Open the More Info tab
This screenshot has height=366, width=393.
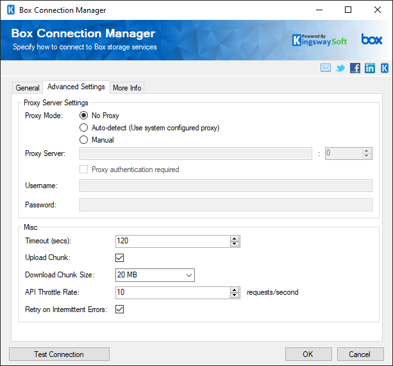tap(127, 88)
